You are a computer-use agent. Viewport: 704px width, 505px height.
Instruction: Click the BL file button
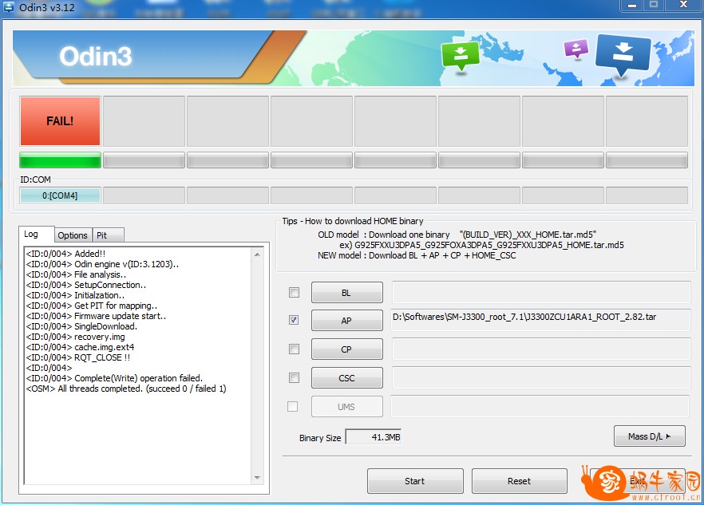pos(347,293)
